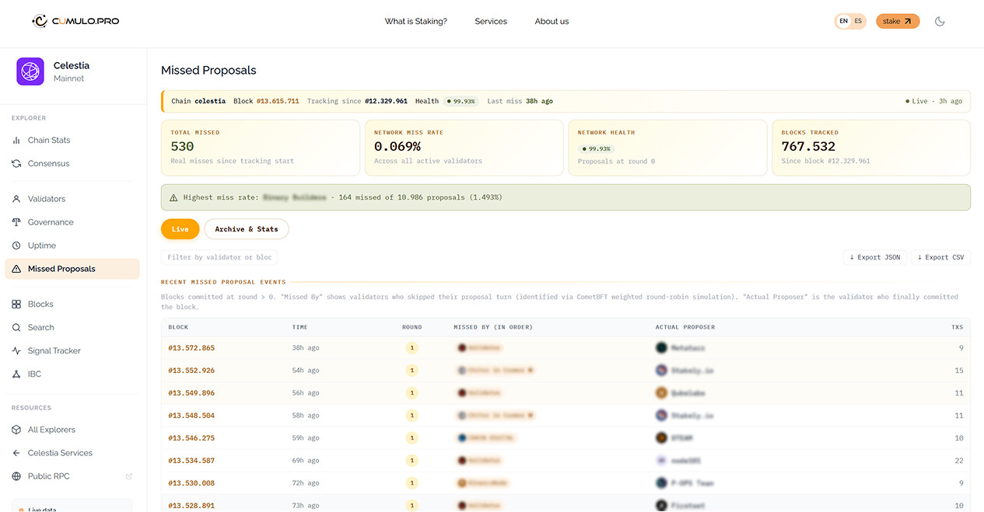The image size is (984, 512).
Task: Open Governance scales icon
Action: [x=16, y=222]
